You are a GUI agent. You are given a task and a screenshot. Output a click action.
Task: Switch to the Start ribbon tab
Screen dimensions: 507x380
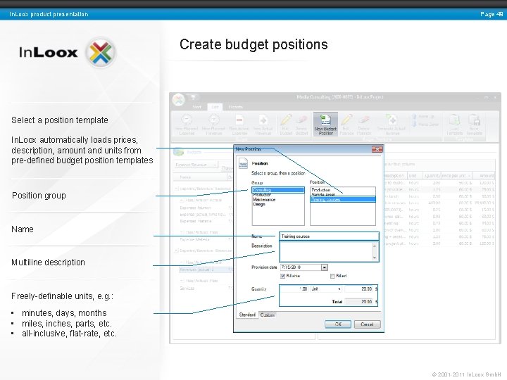(197, 107)
